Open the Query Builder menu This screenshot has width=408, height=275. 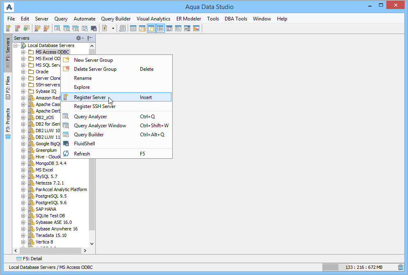coord(116,19)
